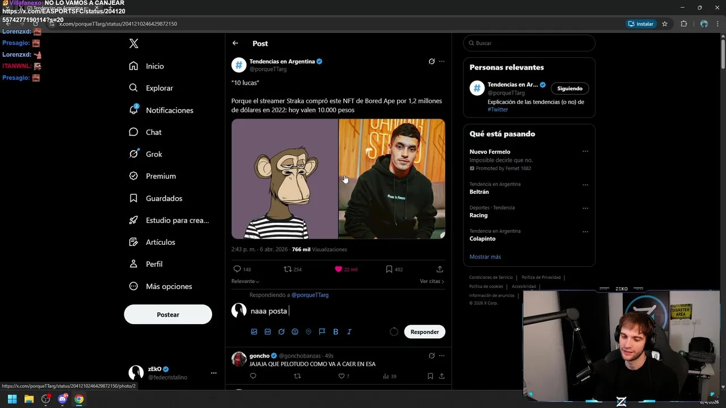Open three-dot menu on goncho's reply
Screen dimensions: 726x408
point(442,355)
